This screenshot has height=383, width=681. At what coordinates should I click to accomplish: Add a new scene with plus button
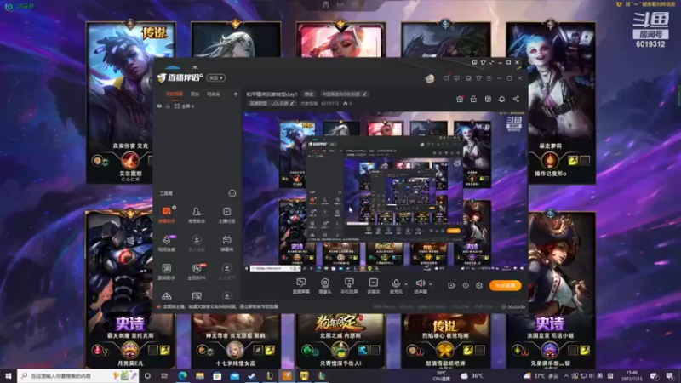pos(236,94)
